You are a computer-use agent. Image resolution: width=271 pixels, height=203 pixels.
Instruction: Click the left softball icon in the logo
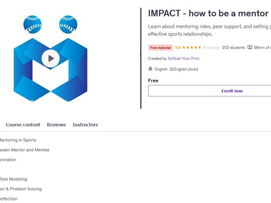point(32,24)
